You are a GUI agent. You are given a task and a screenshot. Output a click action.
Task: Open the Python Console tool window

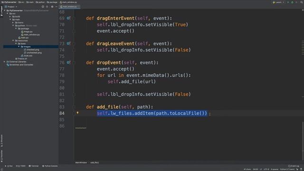pos(50,166)
